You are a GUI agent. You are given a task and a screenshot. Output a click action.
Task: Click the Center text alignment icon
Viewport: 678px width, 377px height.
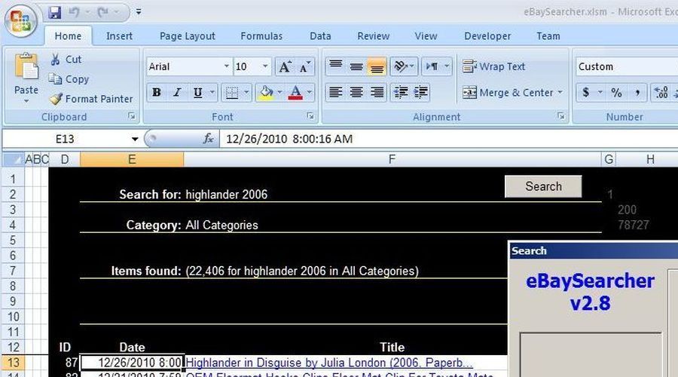click(356, 93)
